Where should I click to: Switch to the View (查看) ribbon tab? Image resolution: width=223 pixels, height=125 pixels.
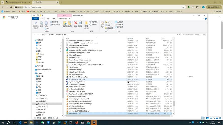[54, 18]
